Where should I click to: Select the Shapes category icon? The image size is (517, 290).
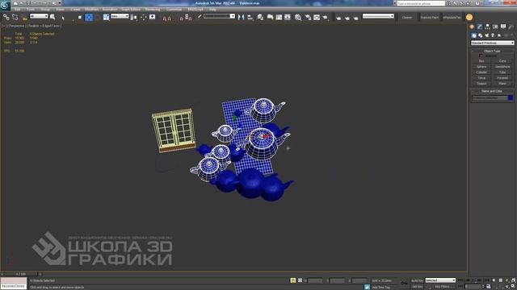pyautogui.click(x=481, y=35)
